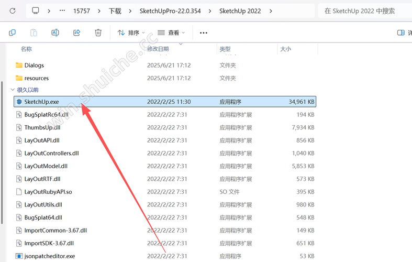Toggle the details pane icon

400,32
